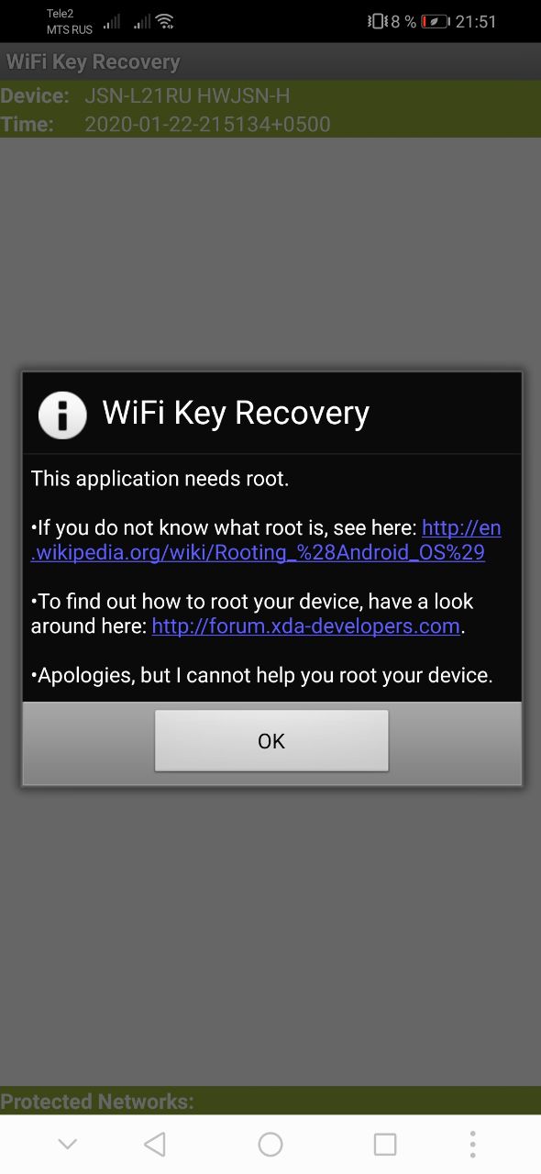Select the Time 2020-01-22 row
Image resolution: width=541 pixels, height=1174 pixels.
coord(270,124)
